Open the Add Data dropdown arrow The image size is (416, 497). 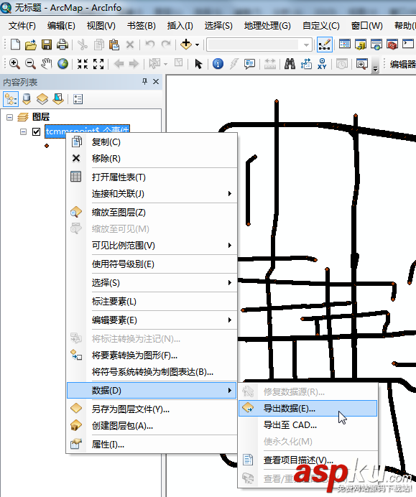(x=197, y=45)
